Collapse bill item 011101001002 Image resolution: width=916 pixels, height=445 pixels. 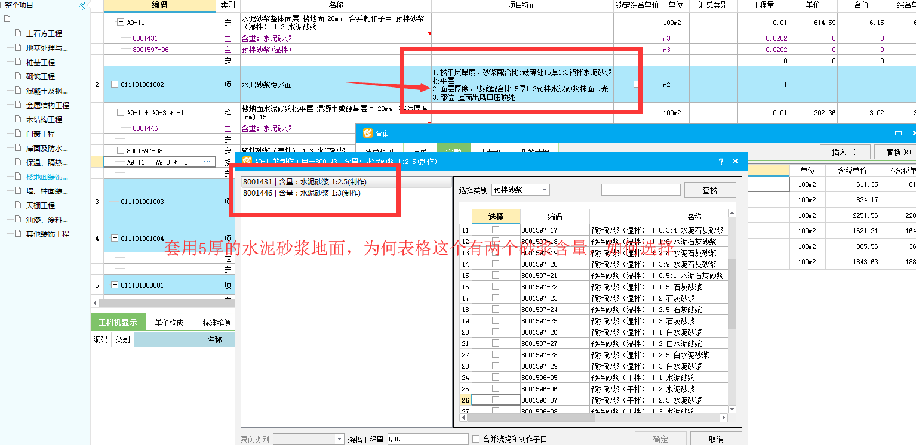[x=115, y=85]
